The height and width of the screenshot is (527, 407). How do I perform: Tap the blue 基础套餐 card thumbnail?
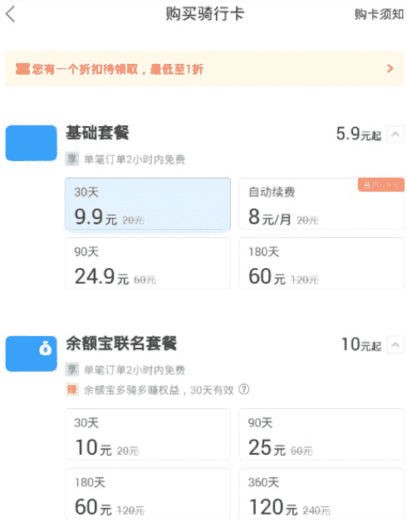point(32,143)
